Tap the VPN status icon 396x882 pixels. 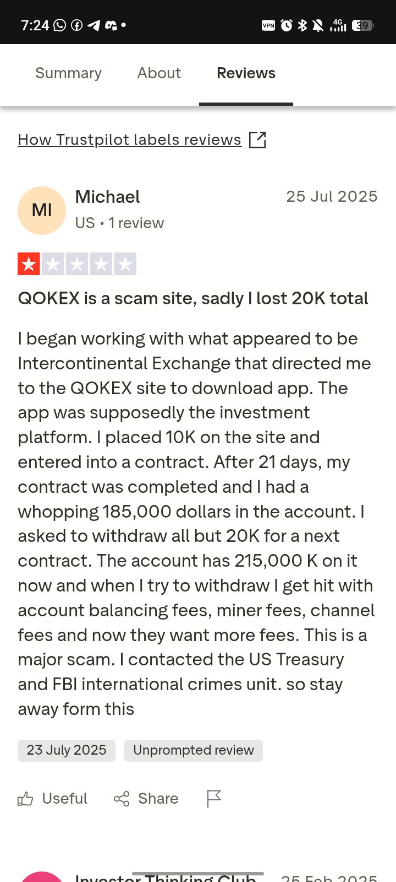[x=268, y=25]
